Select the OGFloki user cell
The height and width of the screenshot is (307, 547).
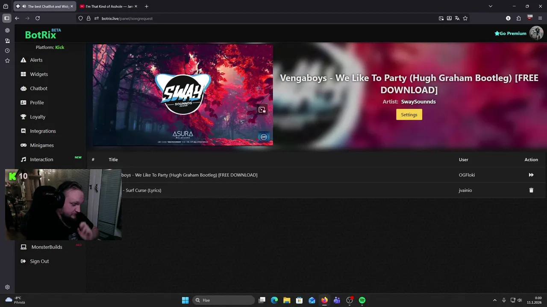(467, 175)
